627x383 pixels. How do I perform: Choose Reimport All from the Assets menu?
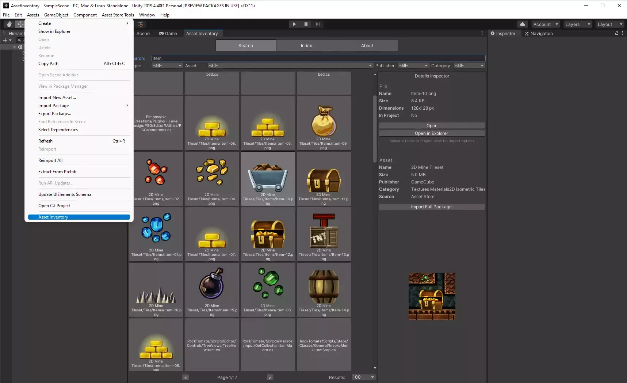[50, 160]
